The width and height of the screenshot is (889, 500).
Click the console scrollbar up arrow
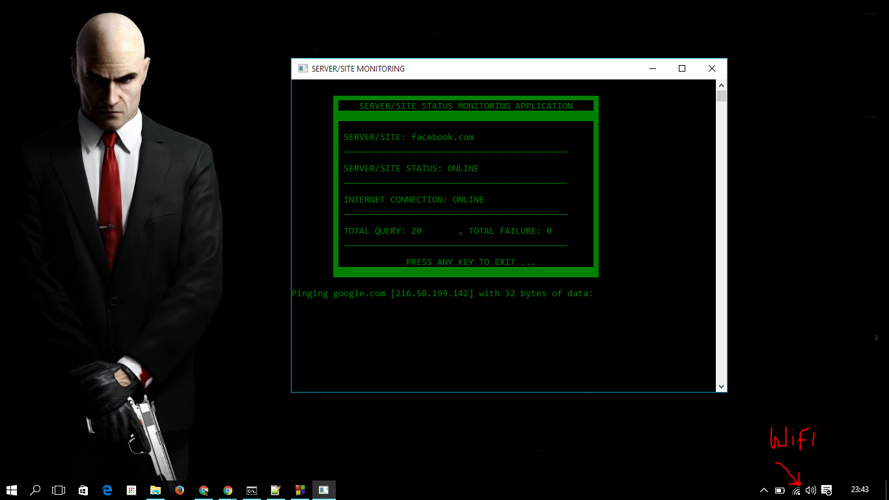point(721,85)
